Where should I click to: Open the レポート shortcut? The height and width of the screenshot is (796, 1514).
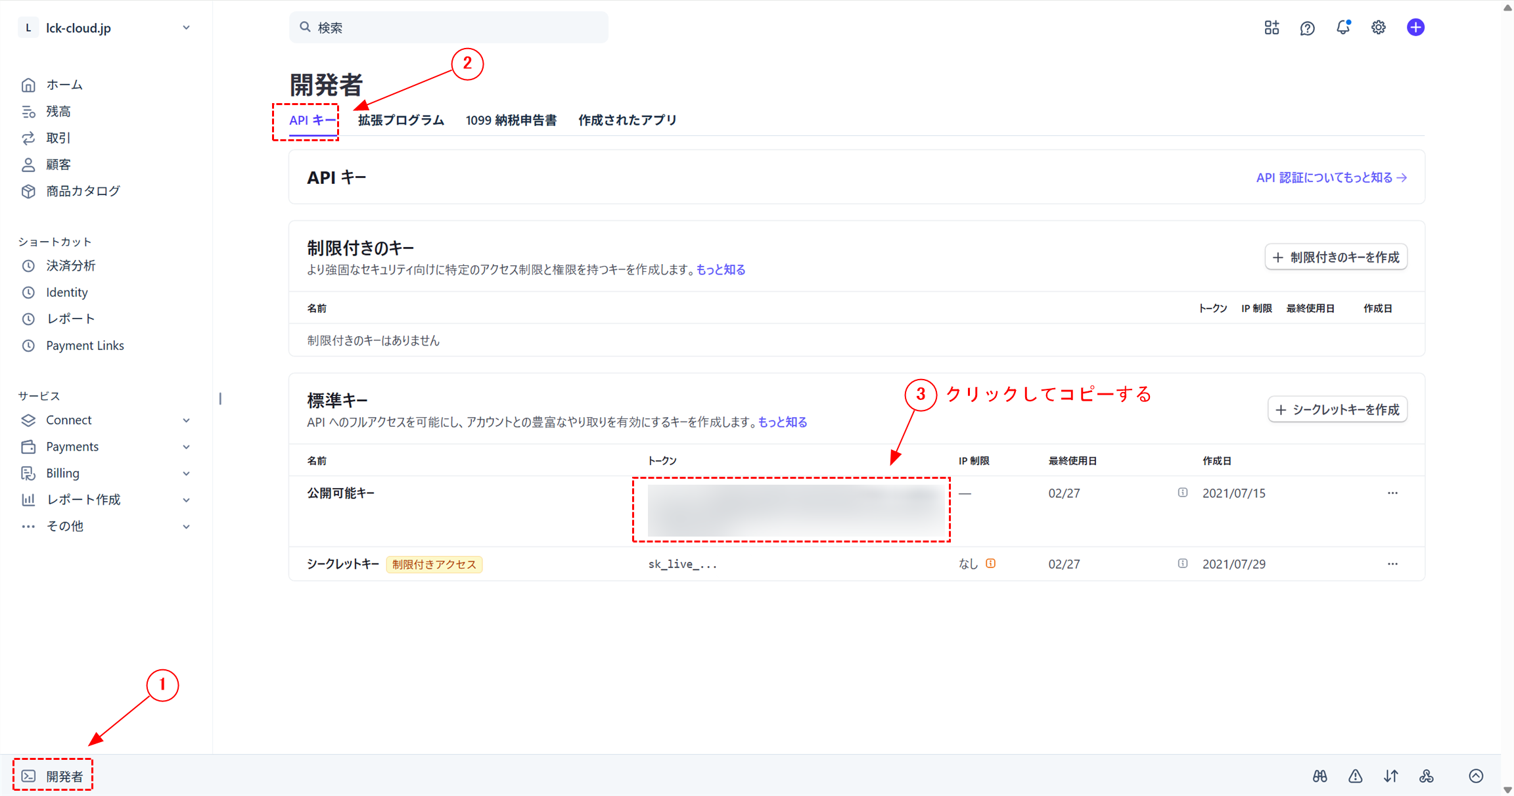click(x=58, y=319)
